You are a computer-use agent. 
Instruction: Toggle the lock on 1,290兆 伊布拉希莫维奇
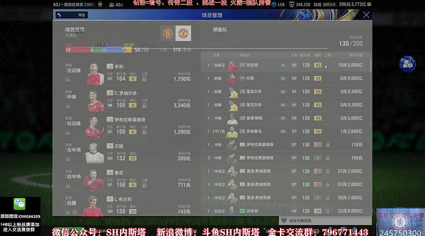144,132
